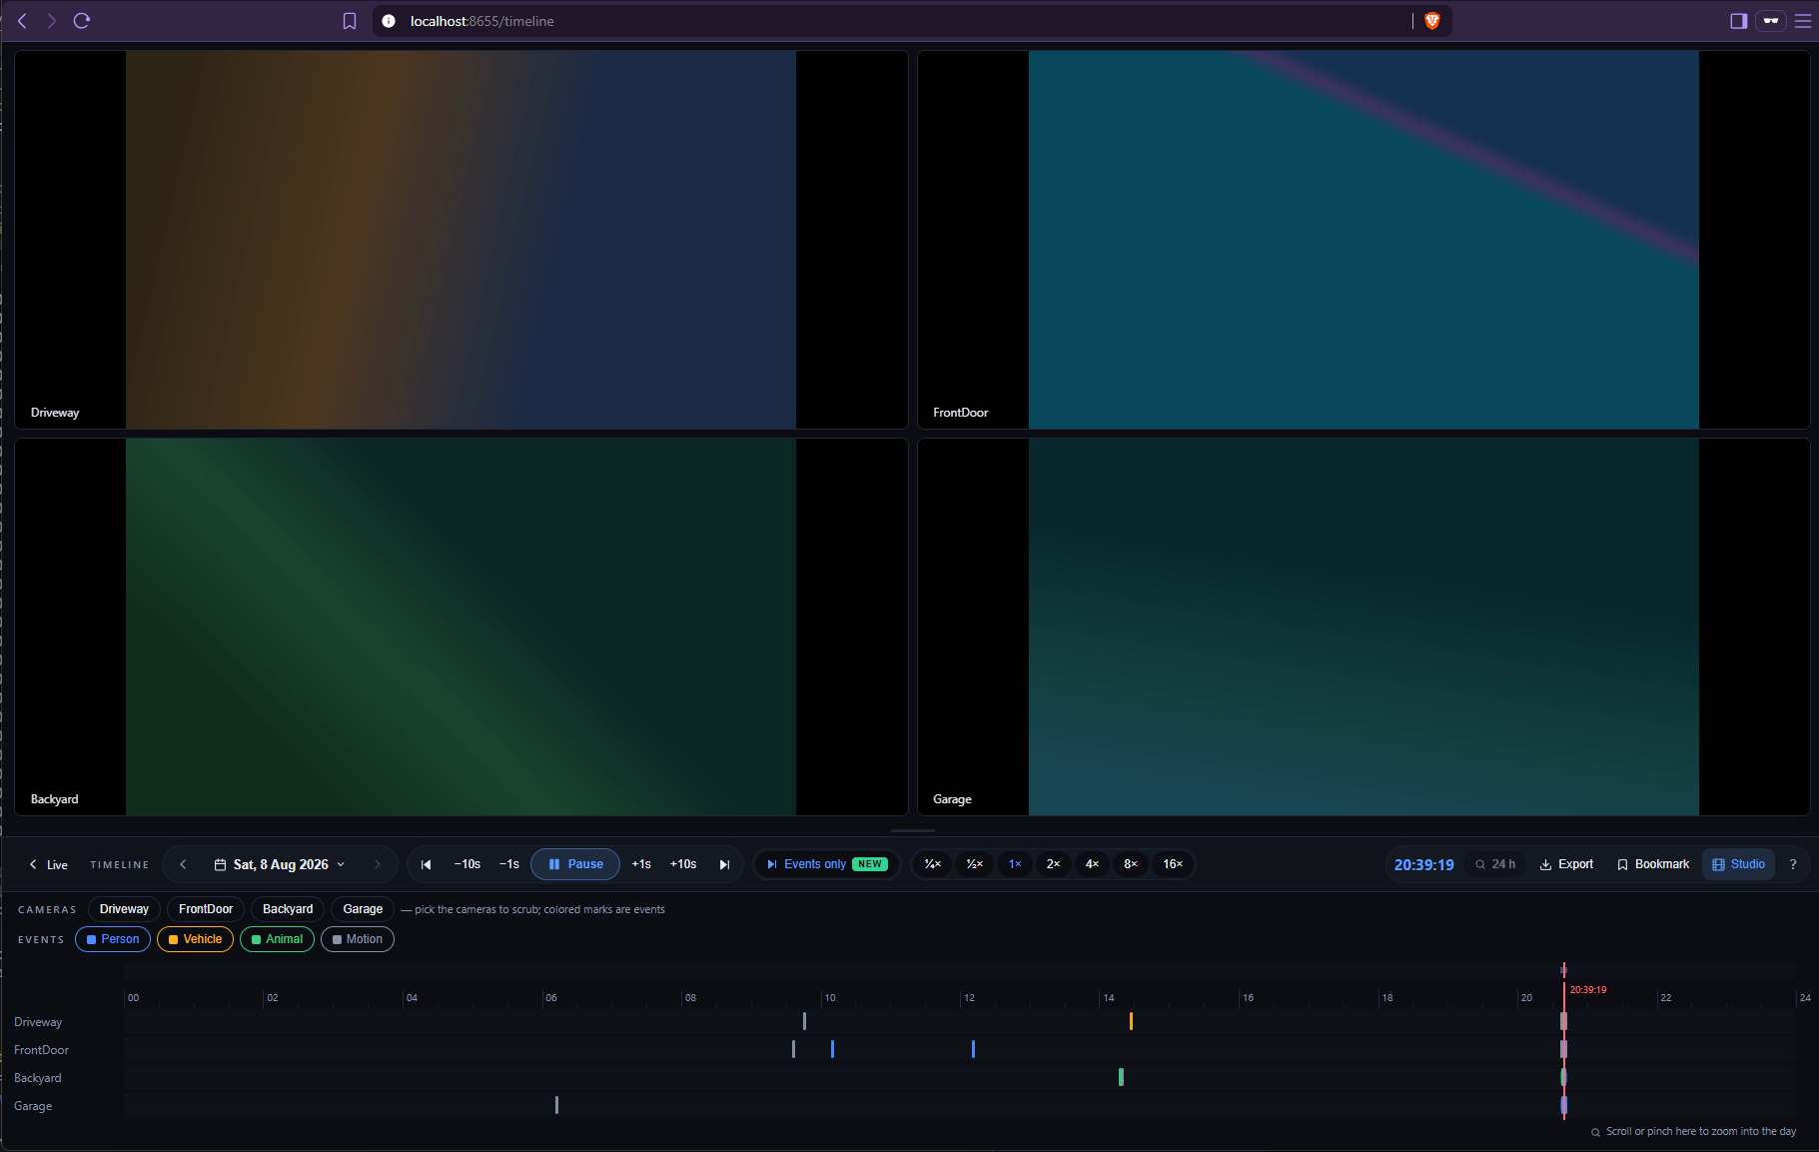Open the browser hamburger menu
Viewport: 1819px width, 1152px height.
[x=1803, y=21]
